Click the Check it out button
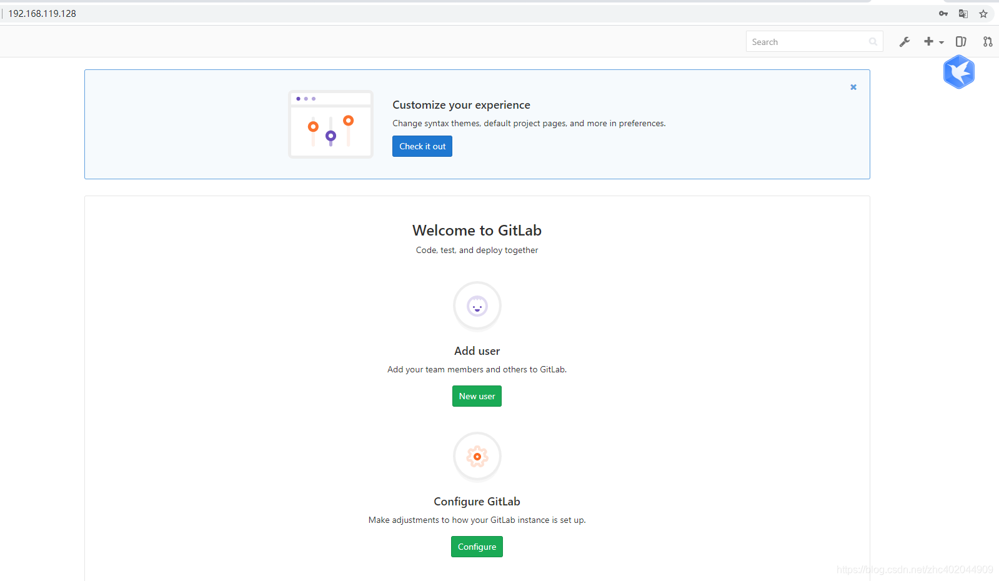 pos(422,146)
